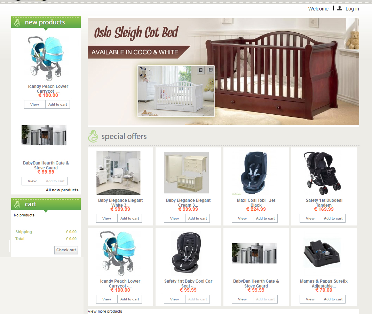This screenshot has height=314, width=372.
Task: Add Safety 1st Duodeal Tandem to cart
Action: [x=333, y=219]
